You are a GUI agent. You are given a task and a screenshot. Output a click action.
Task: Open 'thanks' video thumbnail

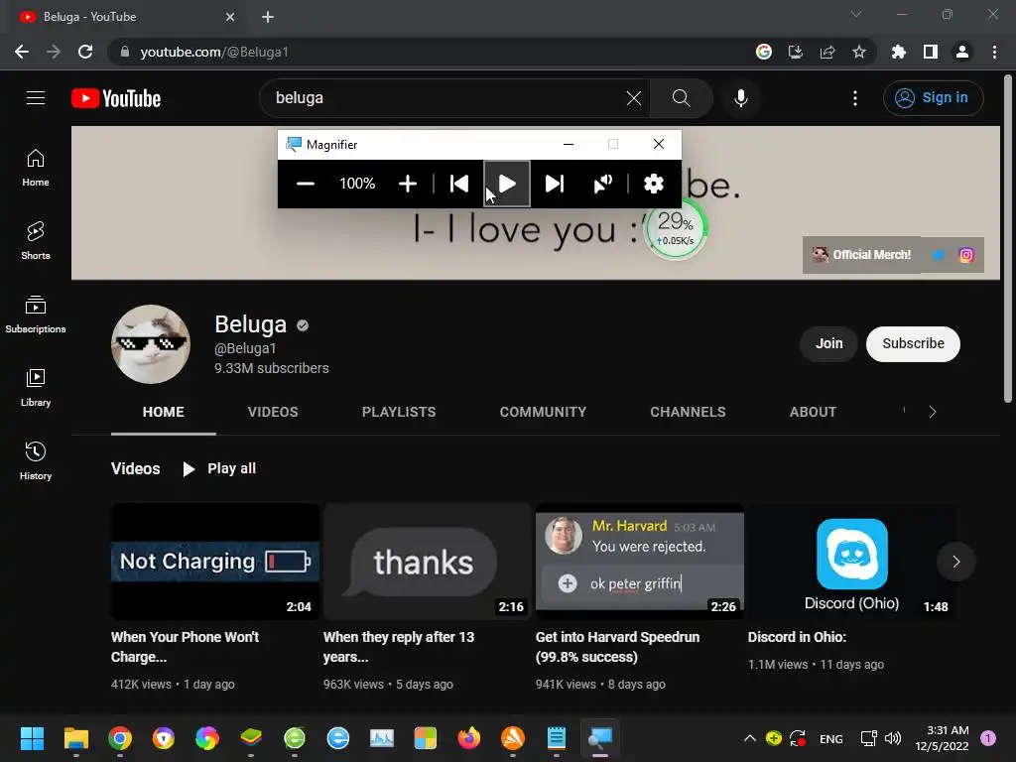(x=428, y=562)
